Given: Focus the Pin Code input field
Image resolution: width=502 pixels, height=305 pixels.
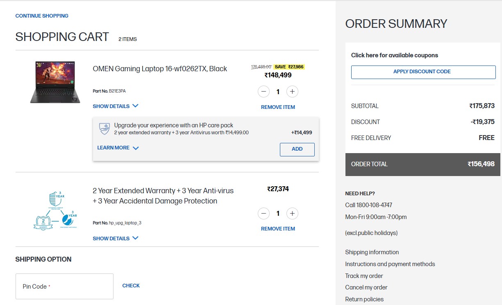Looking at the screenshot, I should coord(64,286).
